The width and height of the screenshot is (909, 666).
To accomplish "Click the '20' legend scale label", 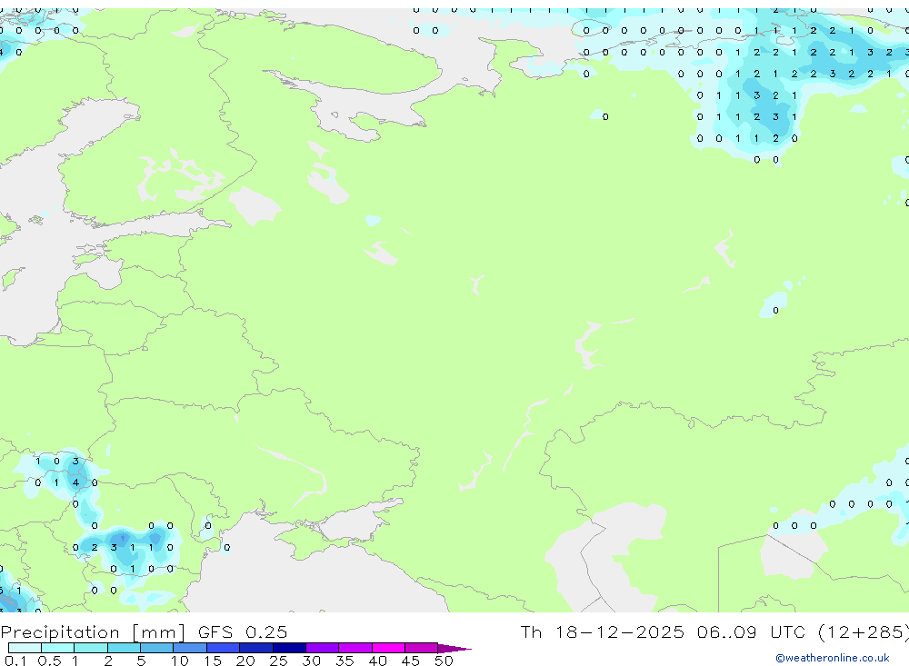I will point(245,661).
